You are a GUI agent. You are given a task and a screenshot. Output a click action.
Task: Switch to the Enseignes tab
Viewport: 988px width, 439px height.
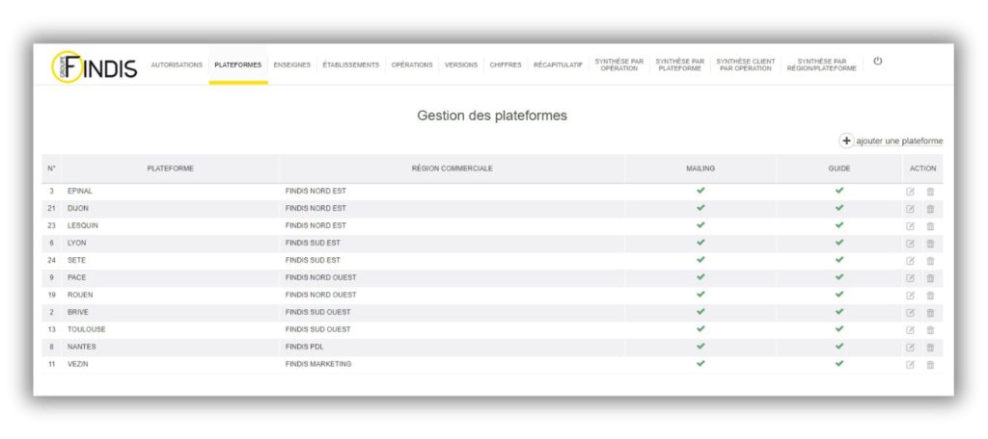(x=291, y=65)
